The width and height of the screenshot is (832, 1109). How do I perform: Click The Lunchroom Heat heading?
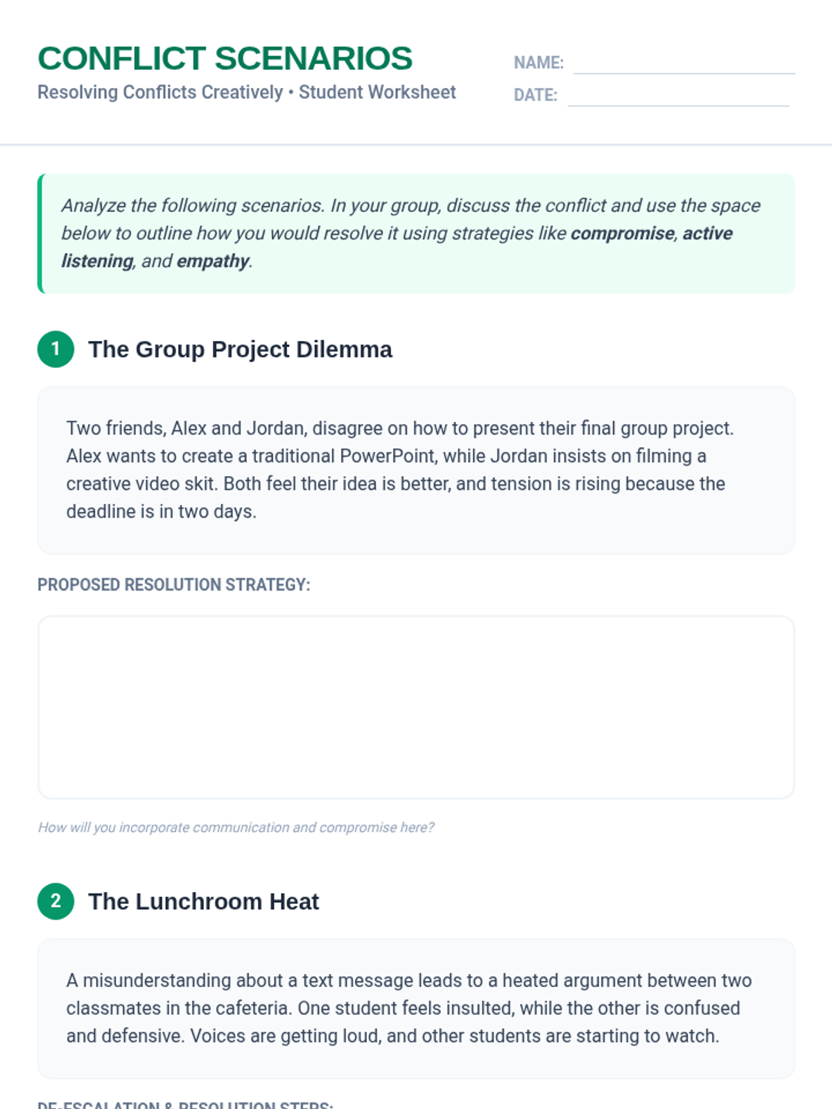(203, 902)
